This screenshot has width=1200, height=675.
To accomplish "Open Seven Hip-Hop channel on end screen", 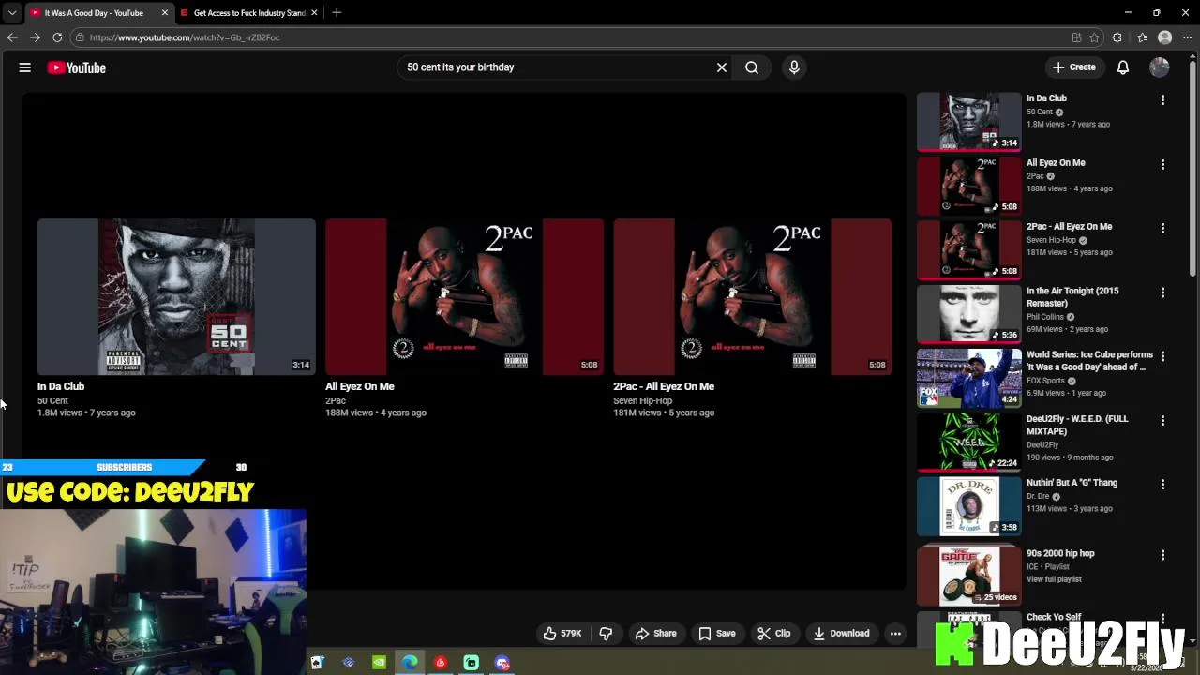I will click(642, 400).
